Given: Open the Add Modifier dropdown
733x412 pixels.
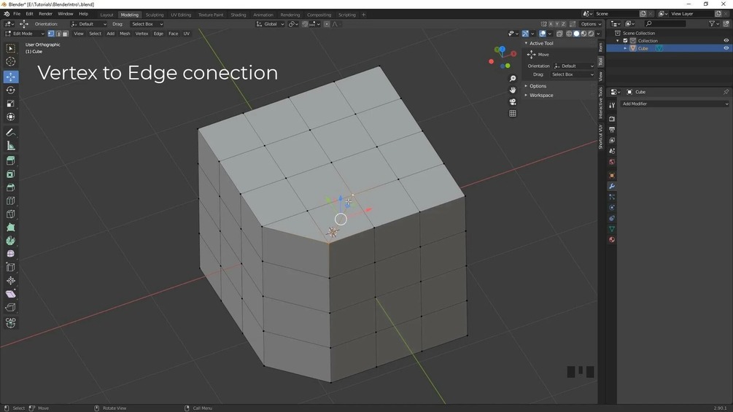Looking at the screenshot, I should (x=675, y=104).
